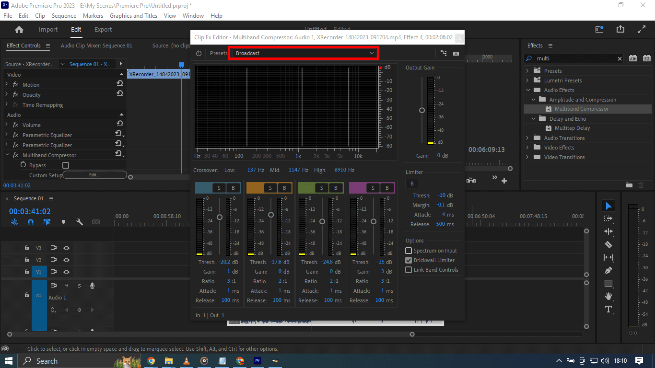Select the Slip tool

(608, 257)
